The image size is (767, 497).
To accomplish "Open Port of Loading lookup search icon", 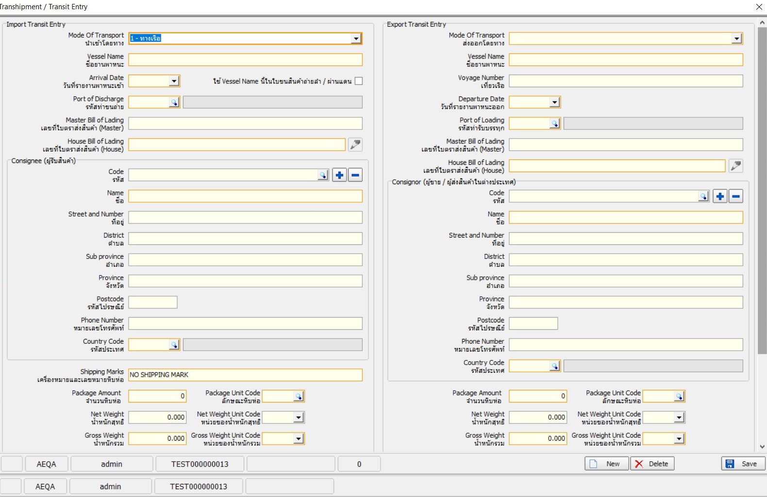I will click(554, 124).
